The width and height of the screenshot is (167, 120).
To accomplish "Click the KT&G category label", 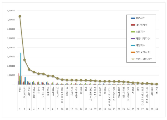I will (x=20, y=89).
